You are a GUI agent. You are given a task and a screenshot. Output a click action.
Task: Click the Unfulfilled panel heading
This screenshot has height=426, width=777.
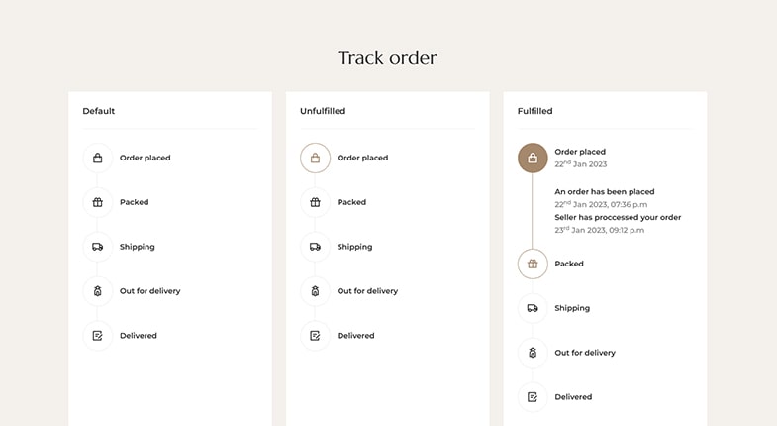[x=323, y=111]
